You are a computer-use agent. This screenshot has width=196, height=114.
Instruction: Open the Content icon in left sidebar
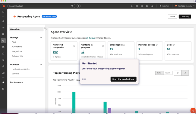[x=3, y=34]
